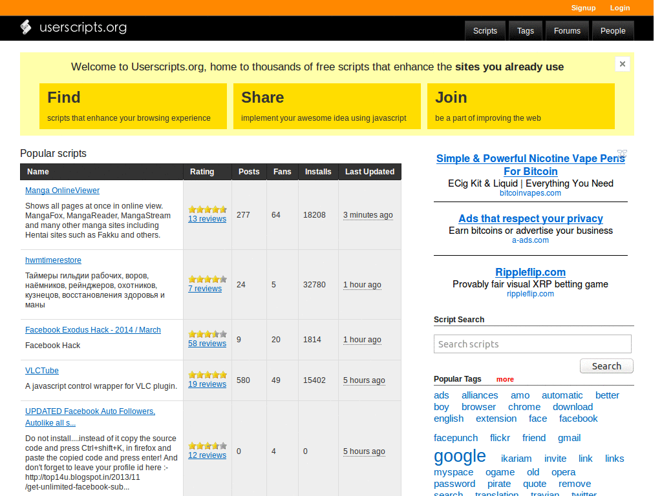Open Rippleflip.com ad title
This screenshot has width=662, height=496.
tap(530, 272)
